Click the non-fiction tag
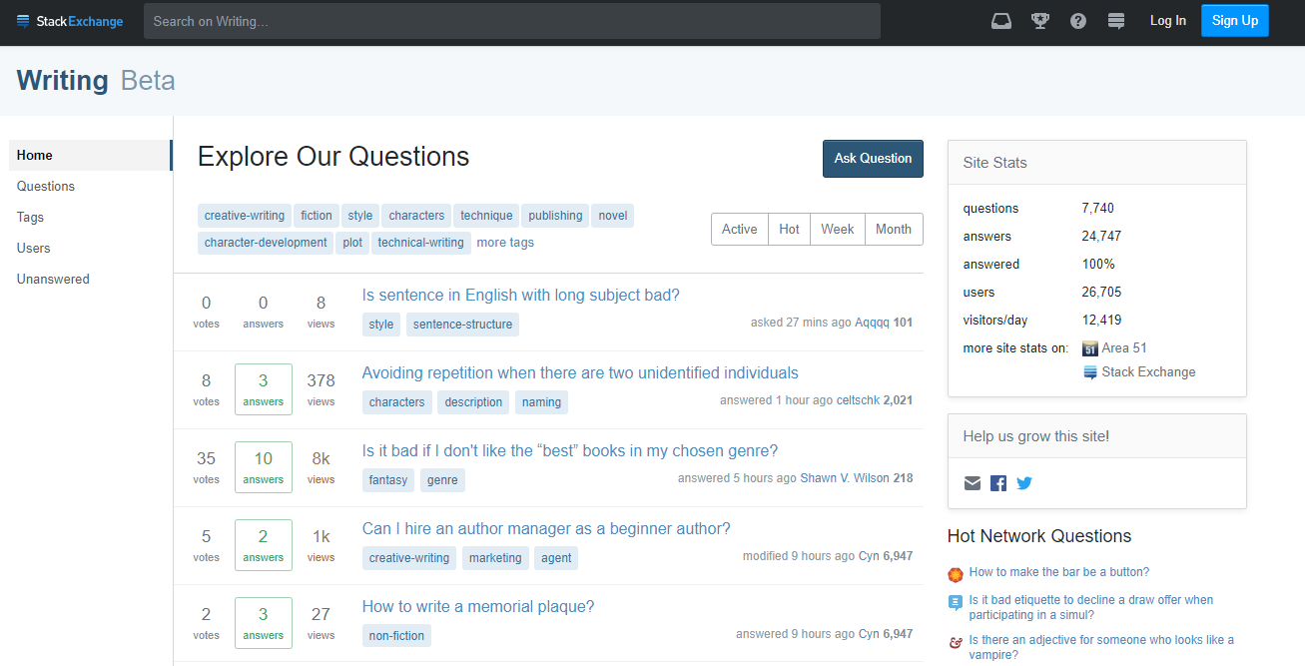Viewport: 1305px width, 666px height. 396,636
